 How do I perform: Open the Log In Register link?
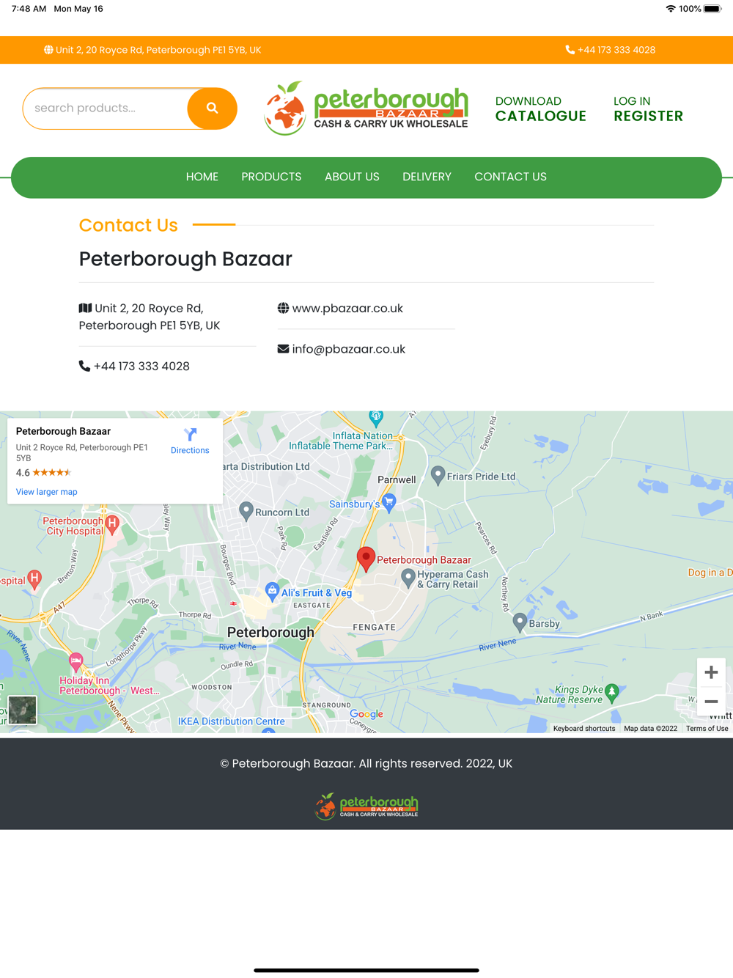648,109
